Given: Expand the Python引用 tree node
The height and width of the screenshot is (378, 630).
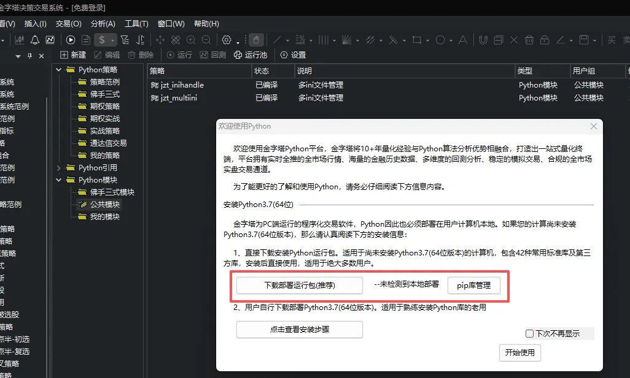Looking at the screenshot, I should (59, 167).
